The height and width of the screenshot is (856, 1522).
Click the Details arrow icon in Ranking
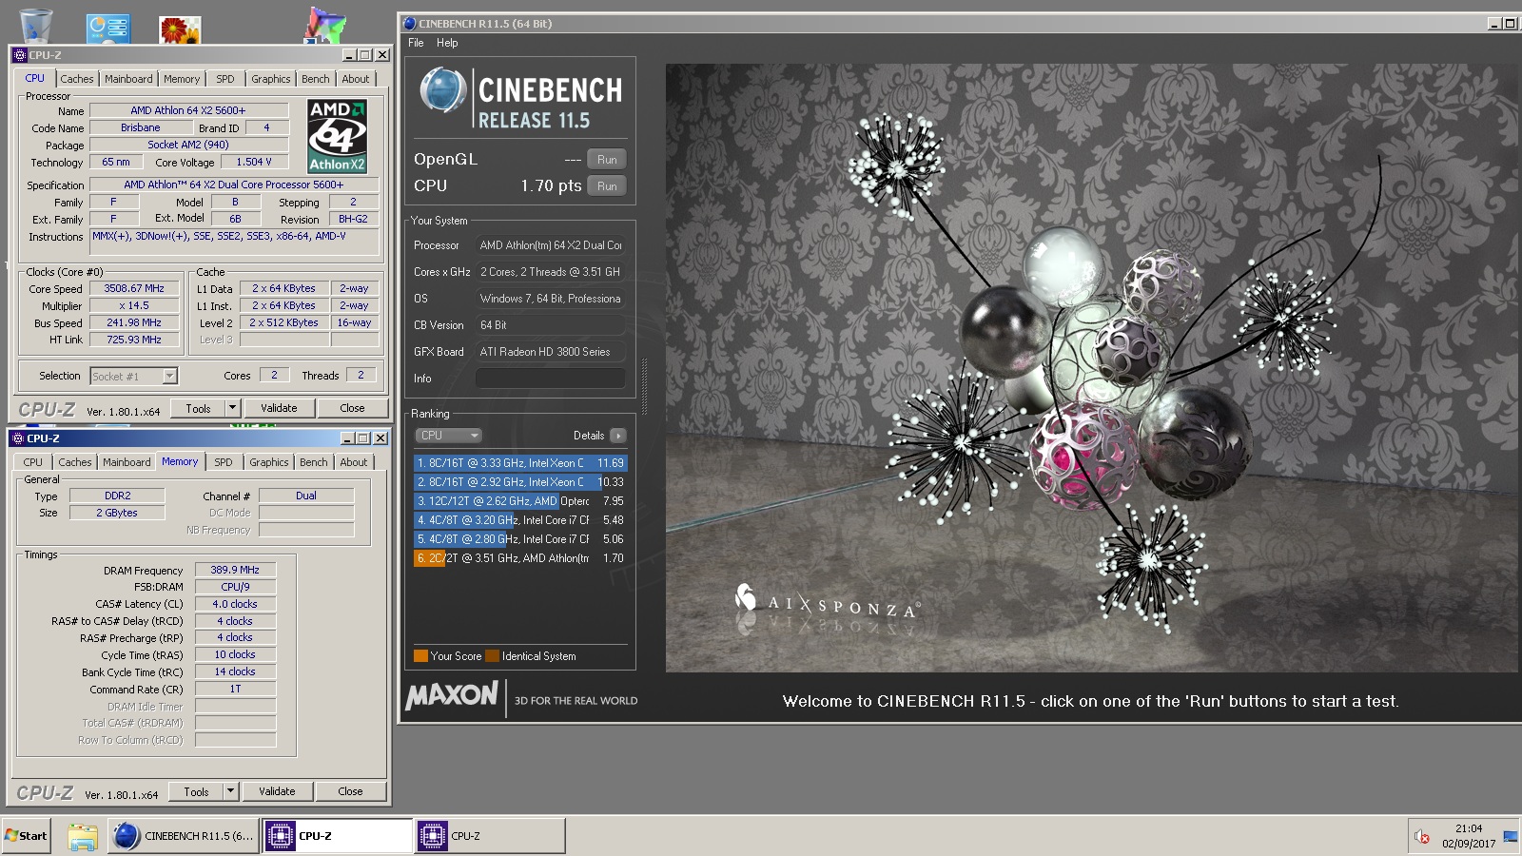coord(618,436)
